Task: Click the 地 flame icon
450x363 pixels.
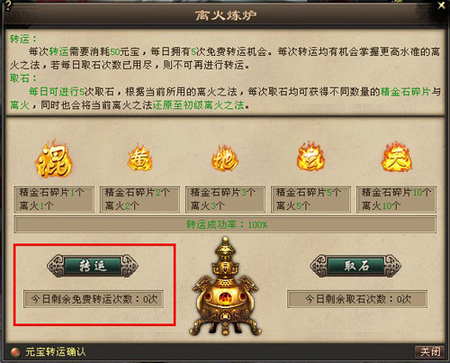Action: tap(225, 159)
